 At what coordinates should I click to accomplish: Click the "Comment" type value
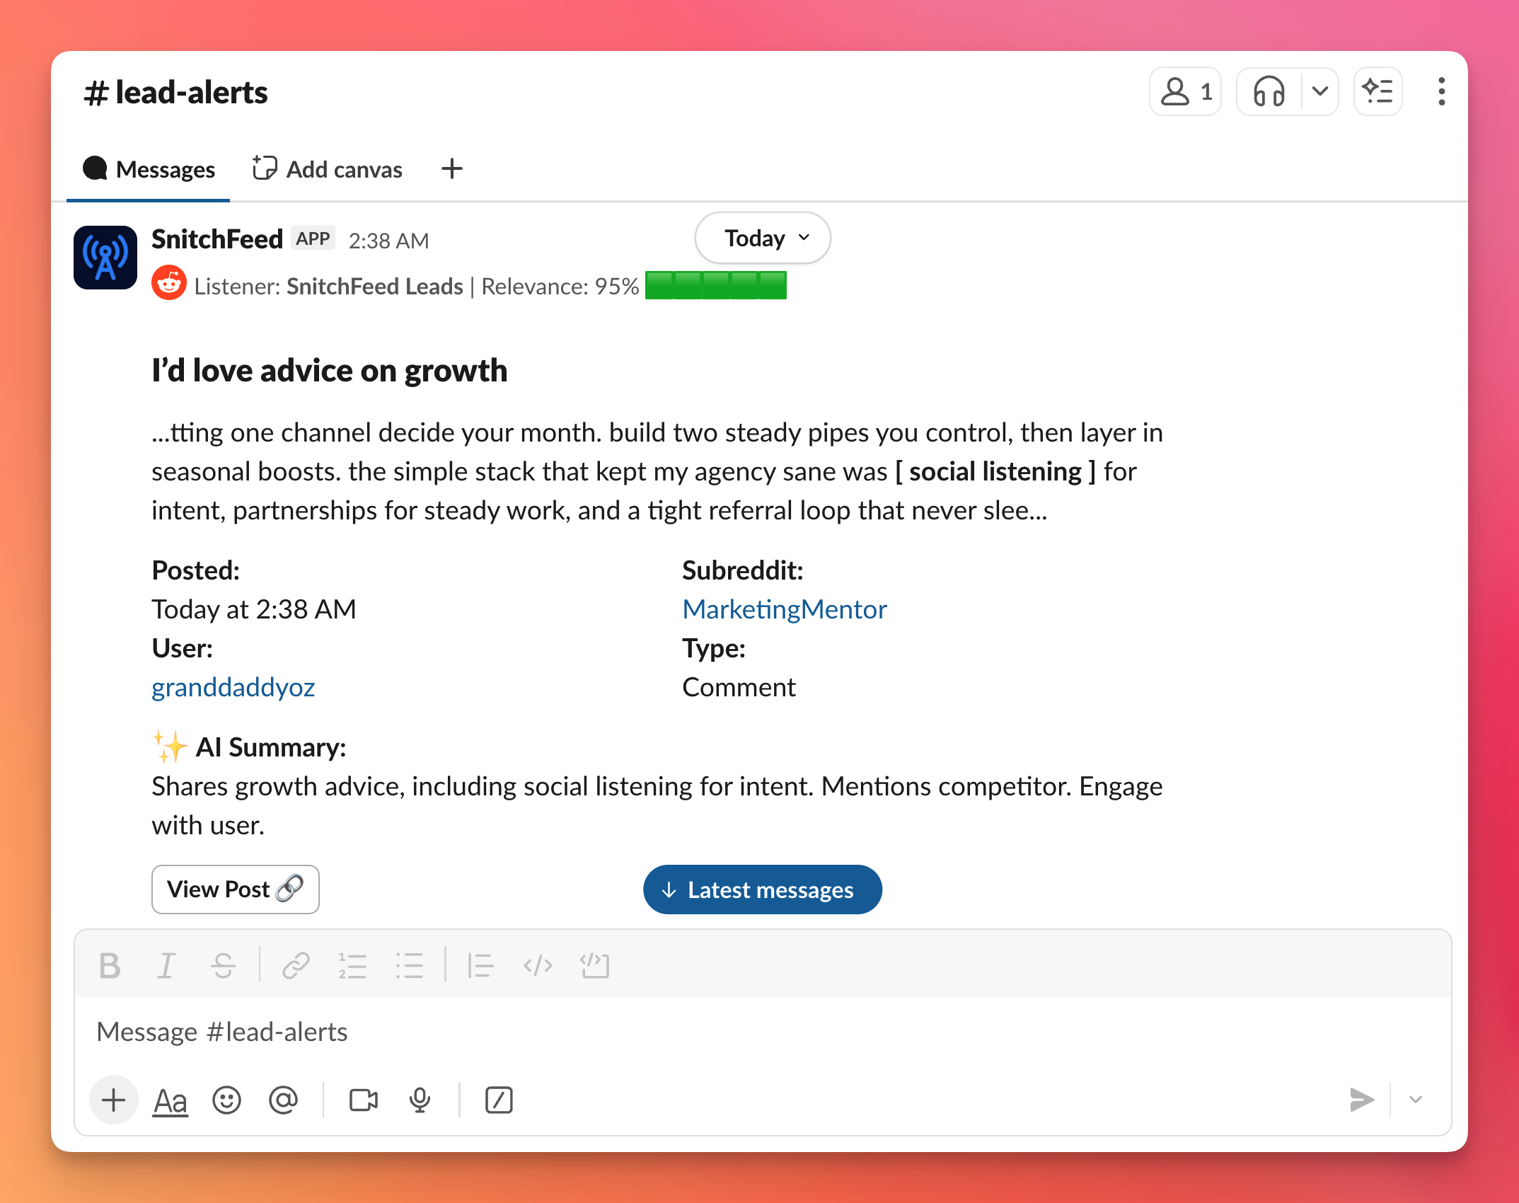[x=739, y=687]
